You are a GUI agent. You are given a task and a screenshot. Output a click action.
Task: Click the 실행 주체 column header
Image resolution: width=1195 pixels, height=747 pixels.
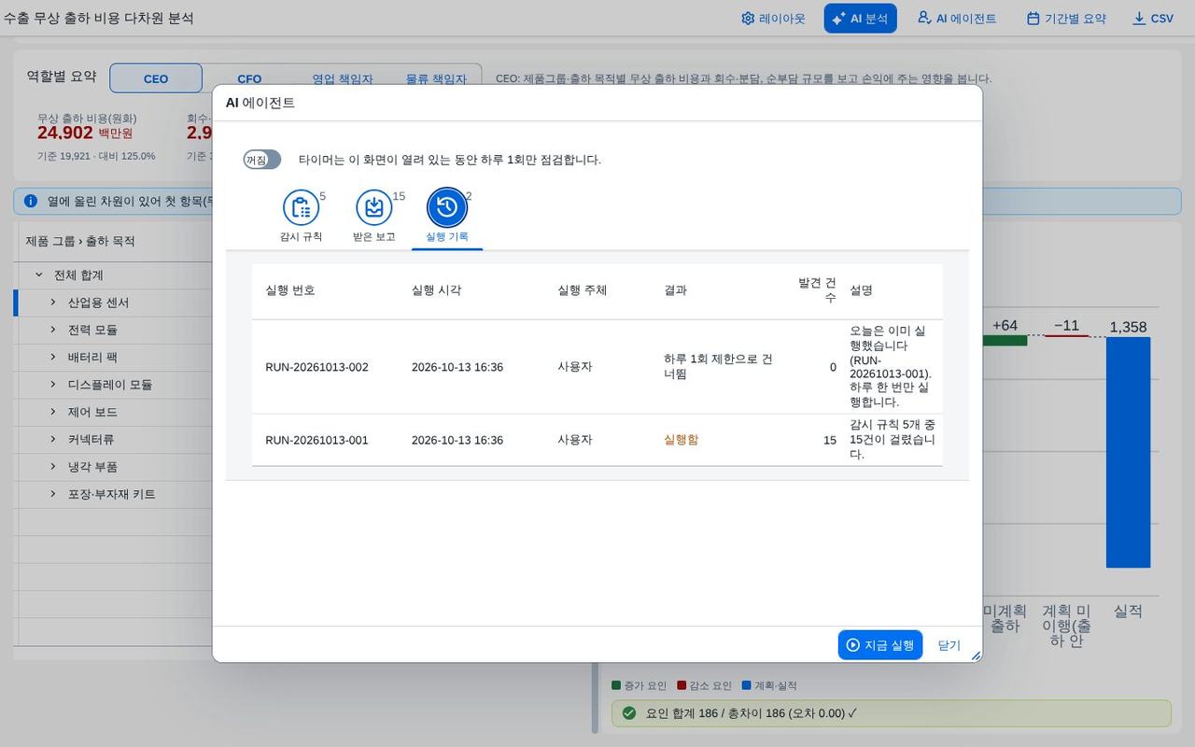583,290
